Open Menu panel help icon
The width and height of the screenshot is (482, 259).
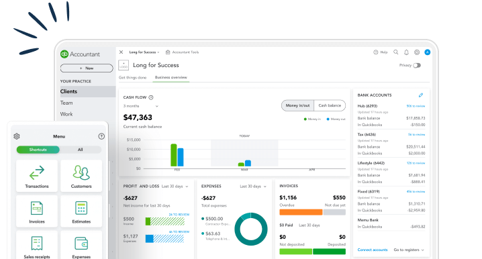101,136
